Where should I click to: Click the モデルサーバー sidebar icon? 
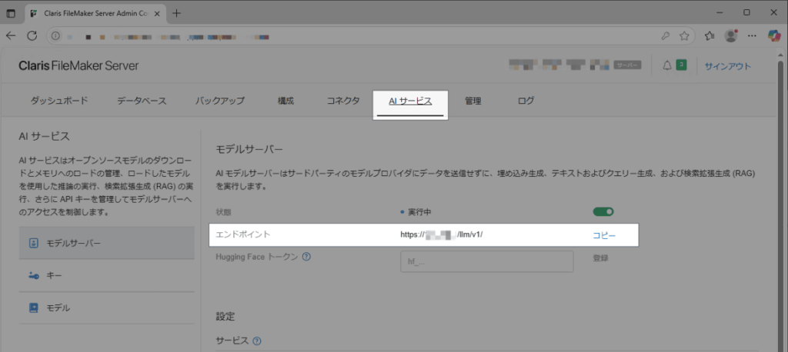pyautogui.click(x=34, y=243)
